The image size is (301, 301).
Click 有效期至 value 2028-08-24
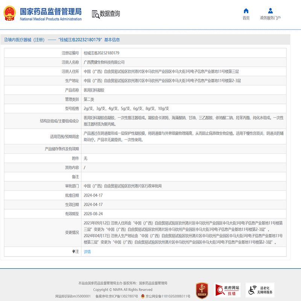click(x=93, y=214)
